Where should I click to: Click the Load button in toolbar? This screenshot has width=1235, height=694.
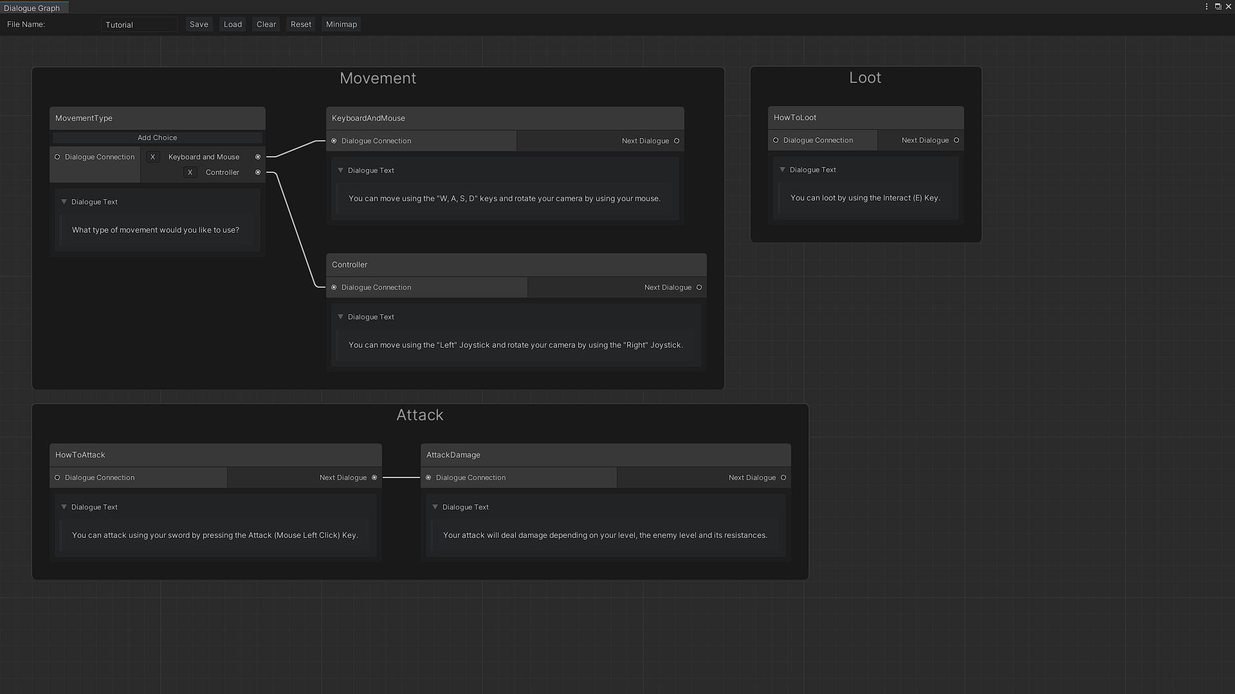point(232,24)
